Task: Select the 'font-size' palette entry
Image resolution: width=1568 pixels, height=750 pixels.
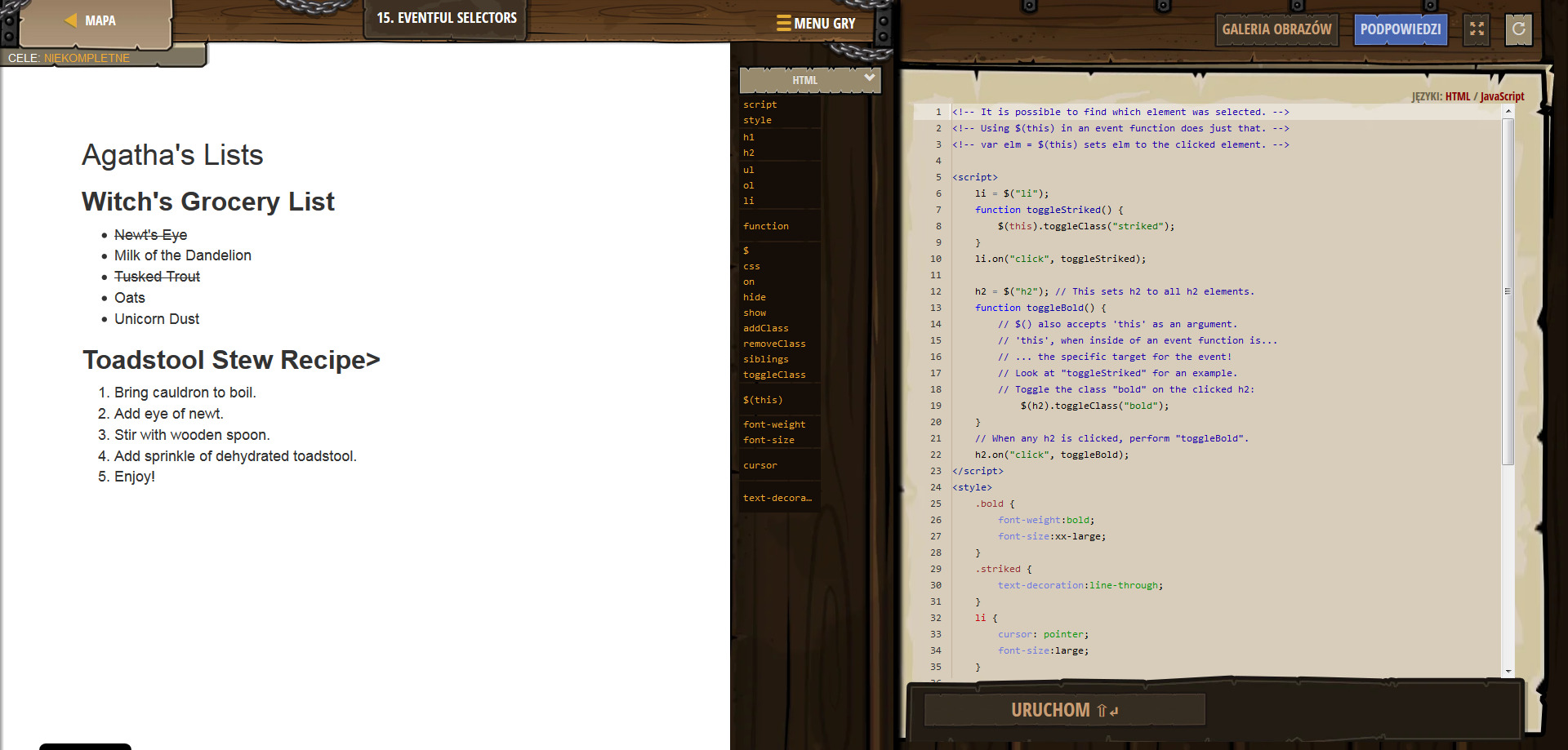Action: 768,440
